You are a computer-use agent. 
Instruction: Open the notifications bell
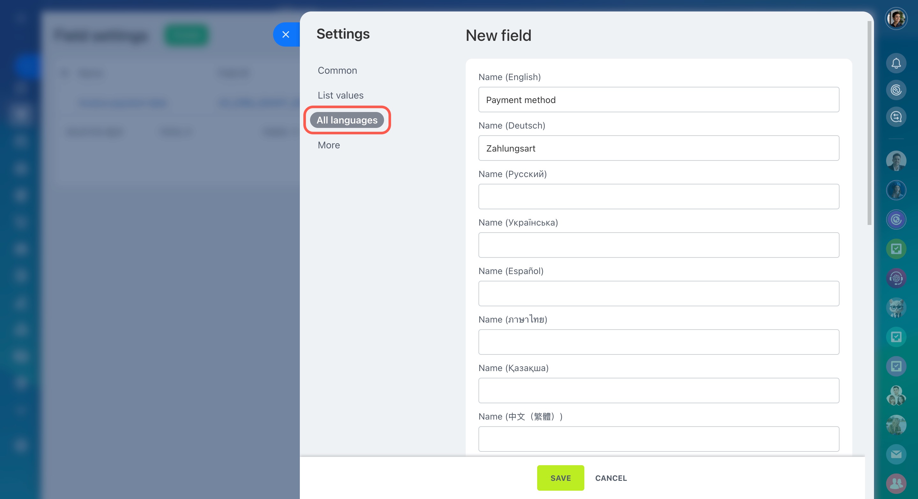click(x=896, y=63)
